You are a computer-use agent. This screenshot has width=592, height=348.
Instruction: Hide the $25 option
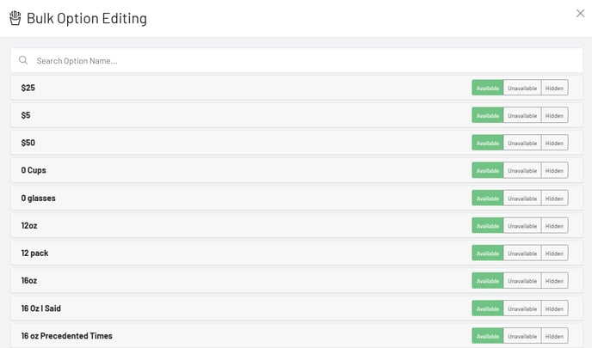pos(554,88)
